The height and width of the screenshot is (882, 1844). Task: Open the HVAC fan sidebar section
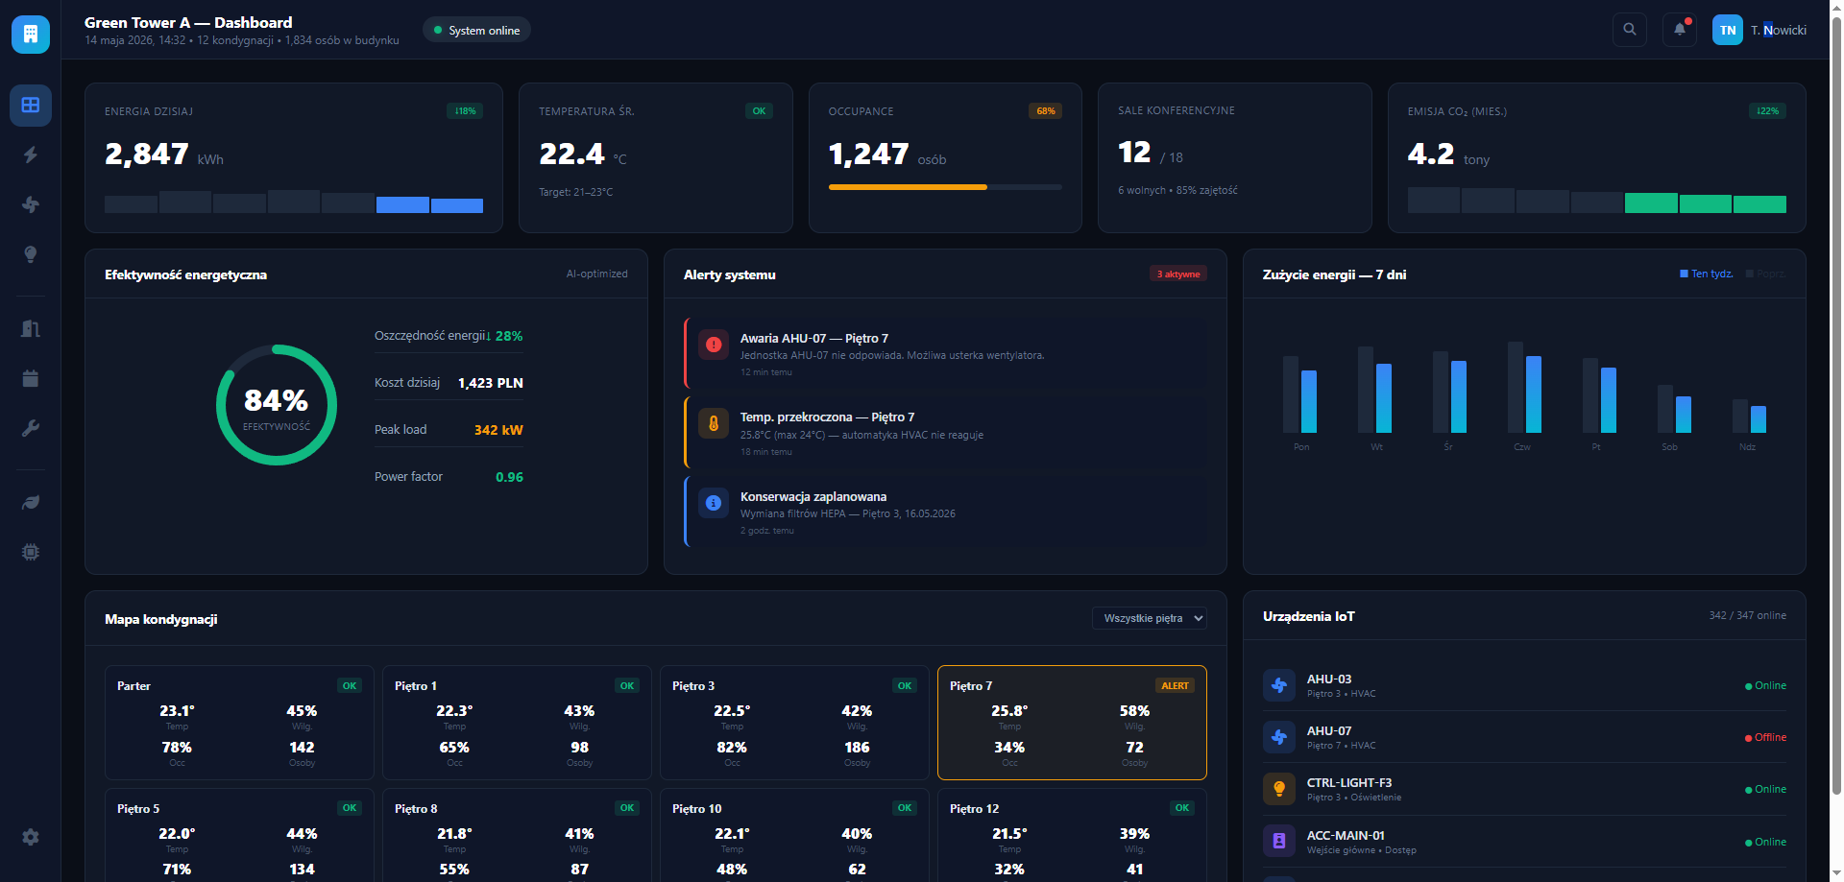(31, 204)
